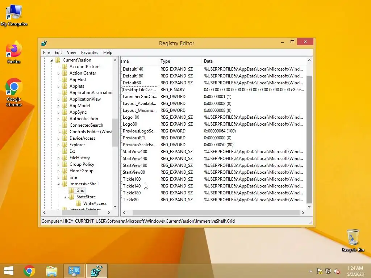Select the DeviceAccess key
This screenshot has width=371, height=278.
click(x=82, y=138)
